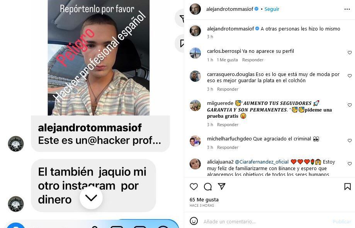The width and height of the screenshot is (355, 228).
Task: Open comment bubble icon under post
Action: tap(207, 187)
